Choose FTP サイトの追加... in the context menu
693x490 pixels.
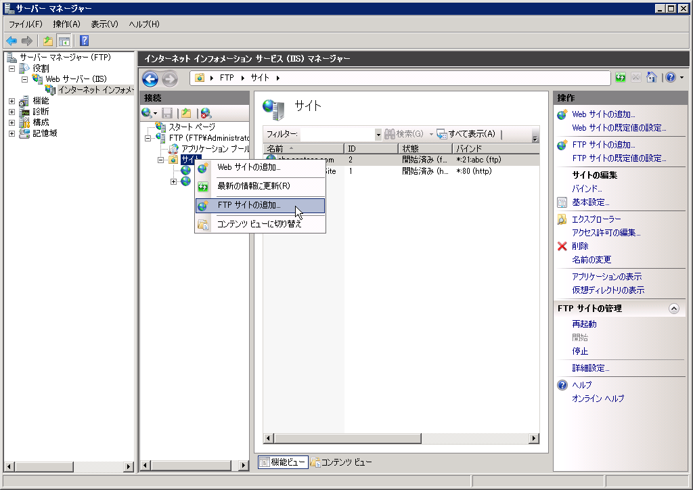pyautogui.click(x=260, y=206)
